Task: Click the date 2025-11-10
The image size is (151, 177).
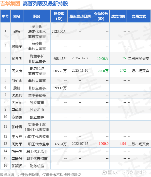Action: pos(80,70)
